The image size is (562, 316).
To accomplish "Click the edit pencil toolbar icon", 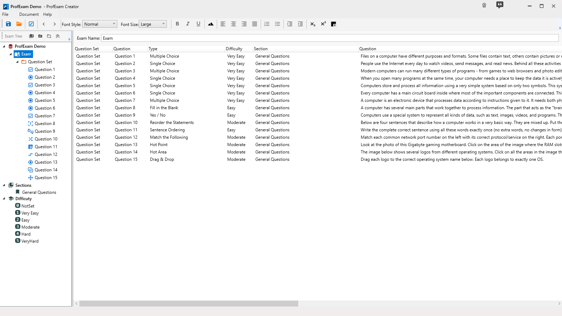I will [x=31, y=24].
